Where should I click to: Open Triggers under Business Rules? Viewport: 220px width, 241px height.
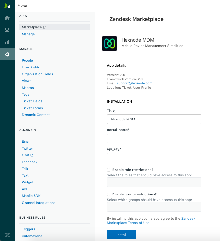tap(28, 229)
